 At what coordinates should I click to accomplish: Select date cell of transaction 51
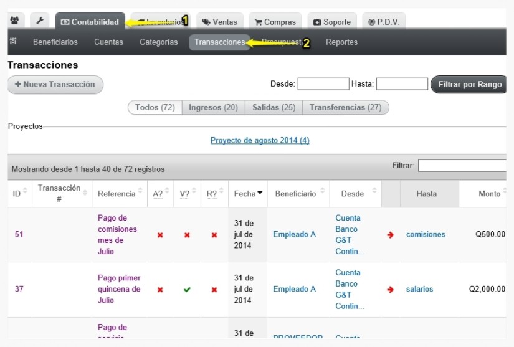[x=248, y=234]
